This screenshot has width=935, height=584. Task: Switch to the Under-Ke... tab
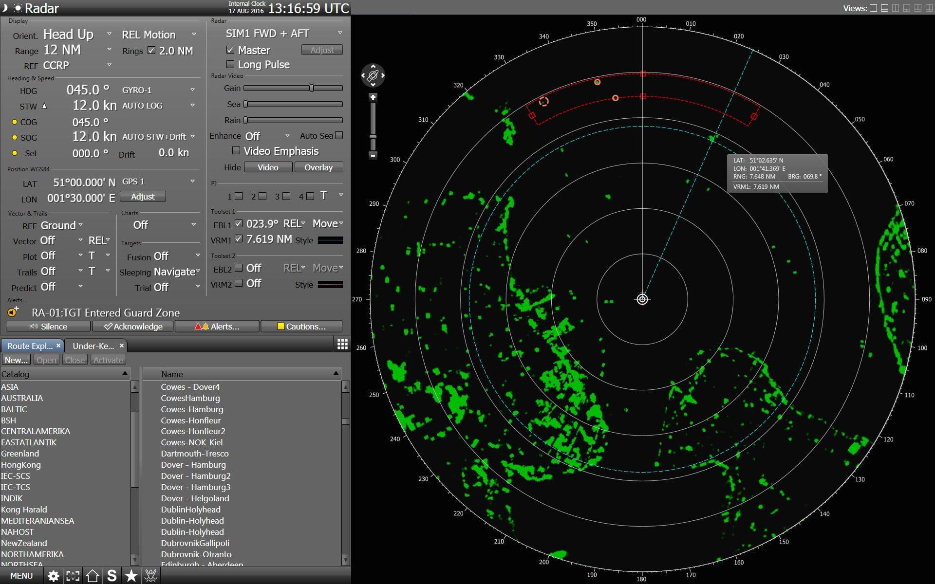[93, 346]
